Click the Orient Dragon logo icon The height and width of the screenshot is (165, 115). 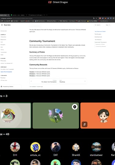(x=50, y=2)
